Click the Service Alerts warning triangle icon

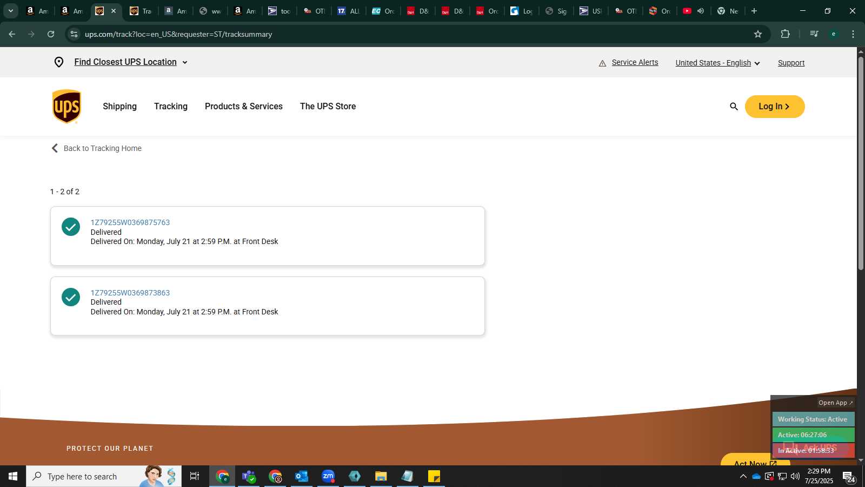[x=602, y=63]
